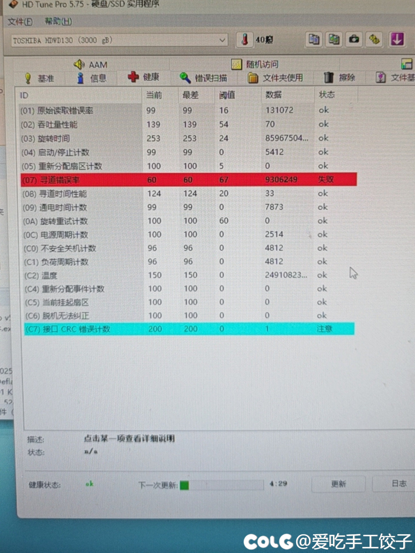The width and height of the screenshot is (415, 553).
Task: Select the (04) 启动/停止计数 row
Action: click(x=188, y=152)
